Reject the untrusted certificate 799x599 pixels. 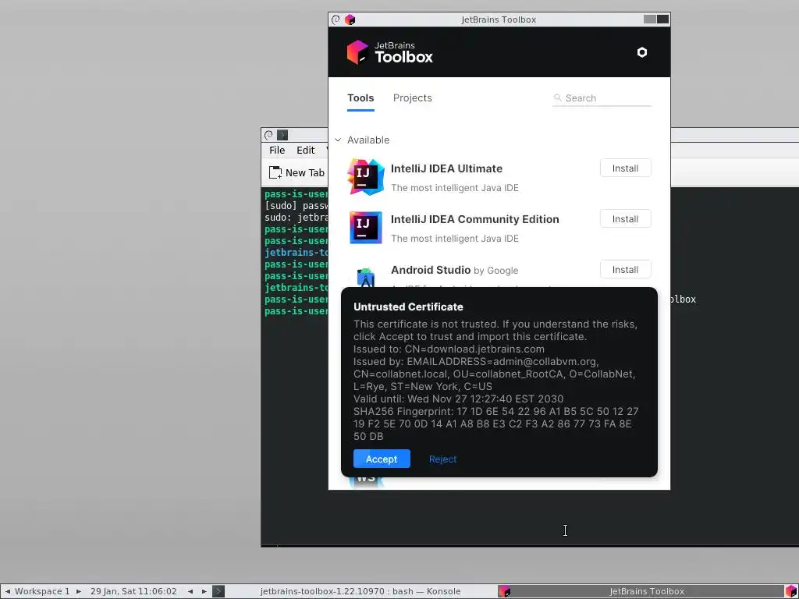[x=442, y=459]
